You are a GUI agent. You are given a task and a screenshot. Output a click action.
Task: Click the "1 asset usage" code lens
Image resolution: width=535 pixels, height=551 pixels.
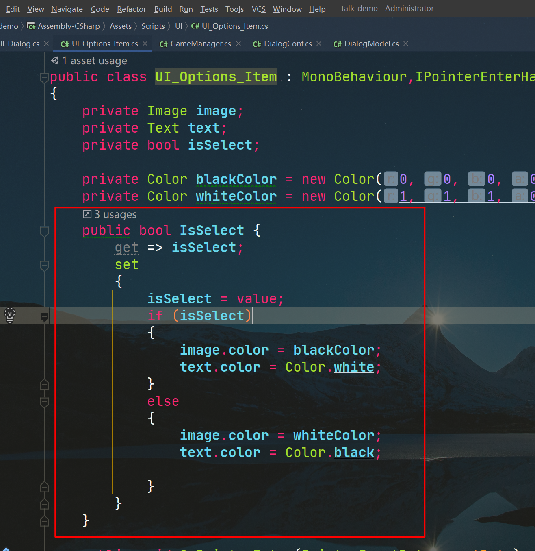tap(94, 61)
